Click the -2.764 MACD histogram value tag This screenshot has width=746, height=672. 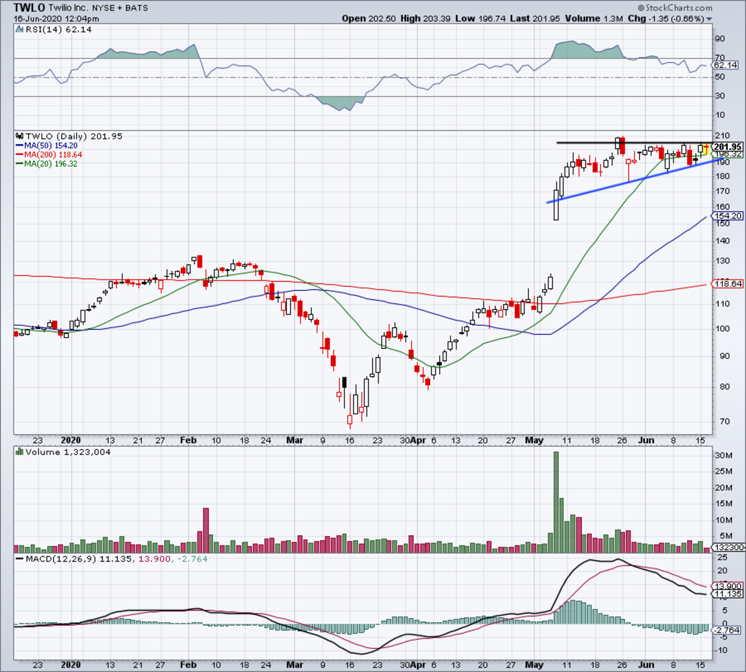point(727,630)
